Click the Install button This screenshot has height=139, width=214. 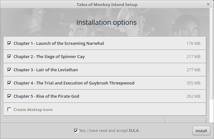(x=201, y=131)
